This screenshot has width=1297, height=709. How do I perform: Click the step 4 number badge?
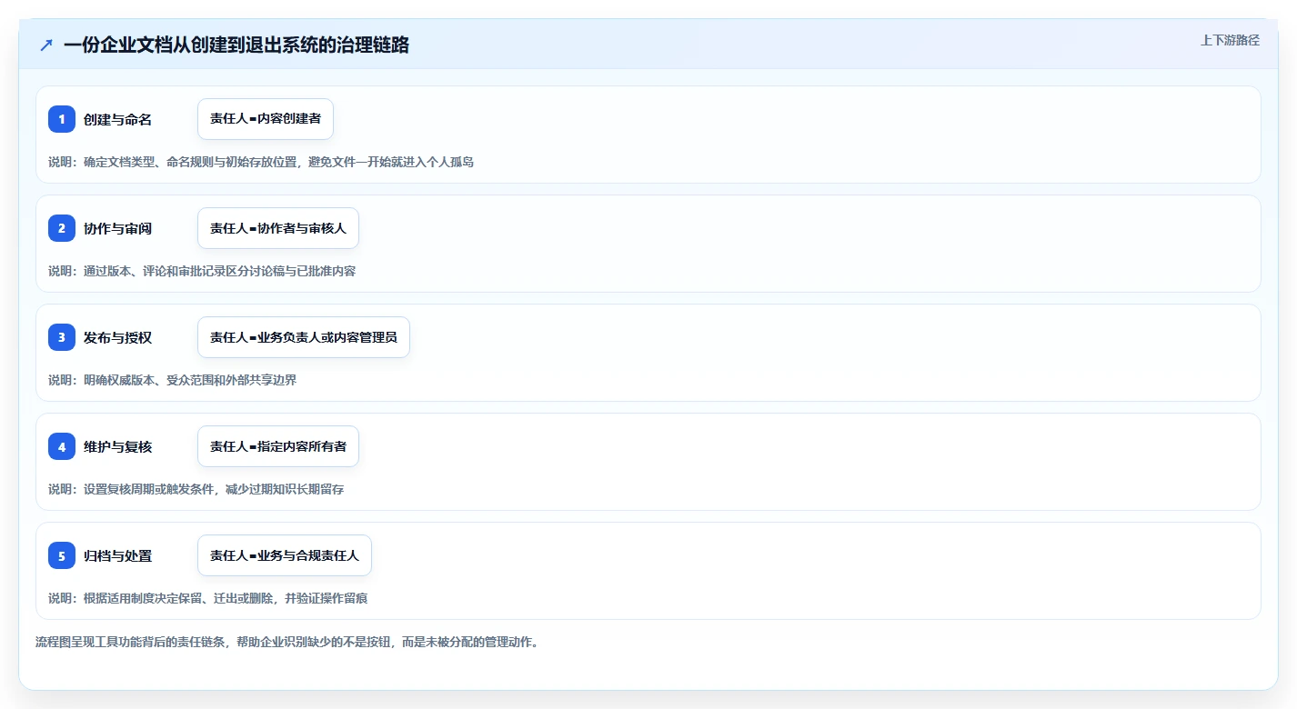62,446
